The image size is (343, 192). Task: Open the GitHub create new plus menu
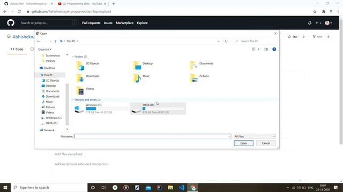click(x=318, y=23)
